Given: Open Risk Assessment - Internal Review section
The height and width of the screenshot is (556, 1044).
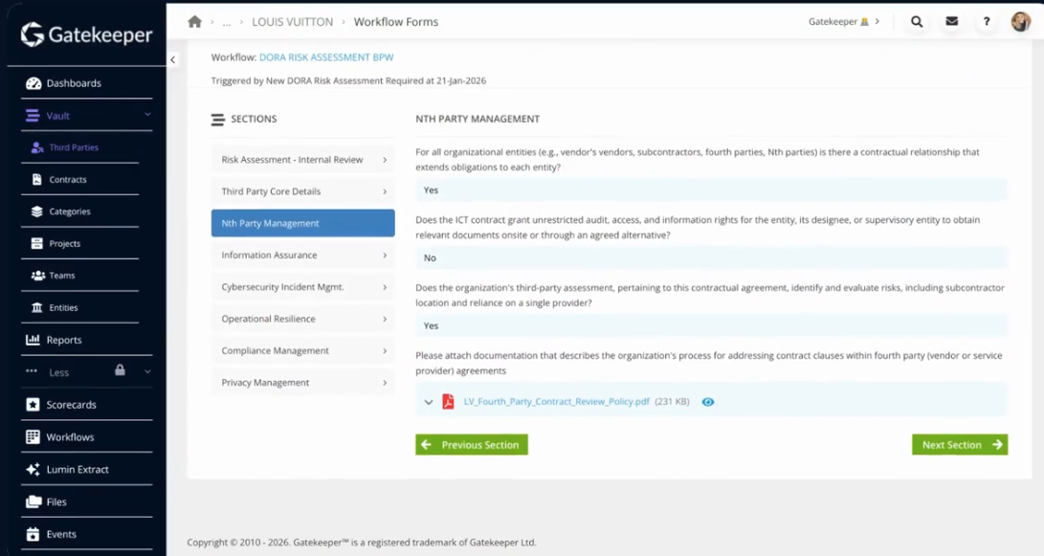Looking at the screenshot, I should pyautogui.click(x=303, y=160).
